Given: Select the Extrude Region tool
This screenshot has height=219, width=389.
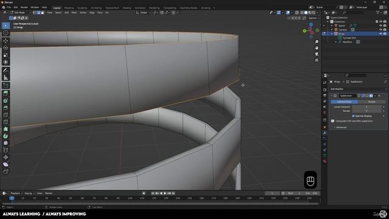Looking at the screenshot, I should (5, 93).
